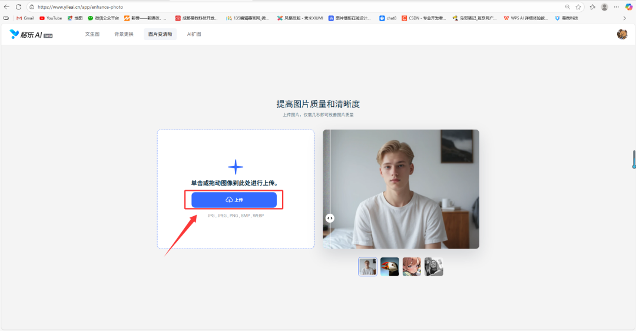Open the YouTube bookmark
The image size is (636, 331).
51,18
